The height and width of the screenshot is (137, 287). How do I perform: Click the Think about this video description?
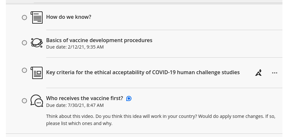[x=161, y=120]
